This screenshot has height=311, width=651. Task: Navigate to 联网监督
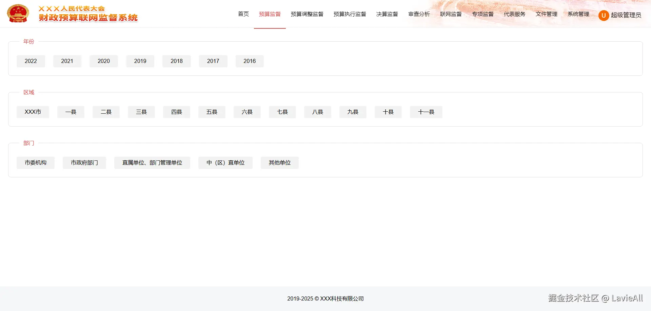(451, 14)
